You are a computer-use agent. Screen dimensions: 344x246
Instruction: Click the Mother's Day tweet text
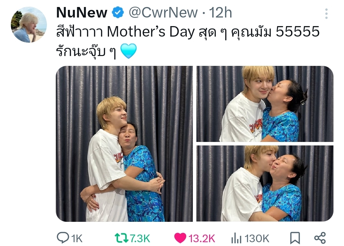point(188,42)
